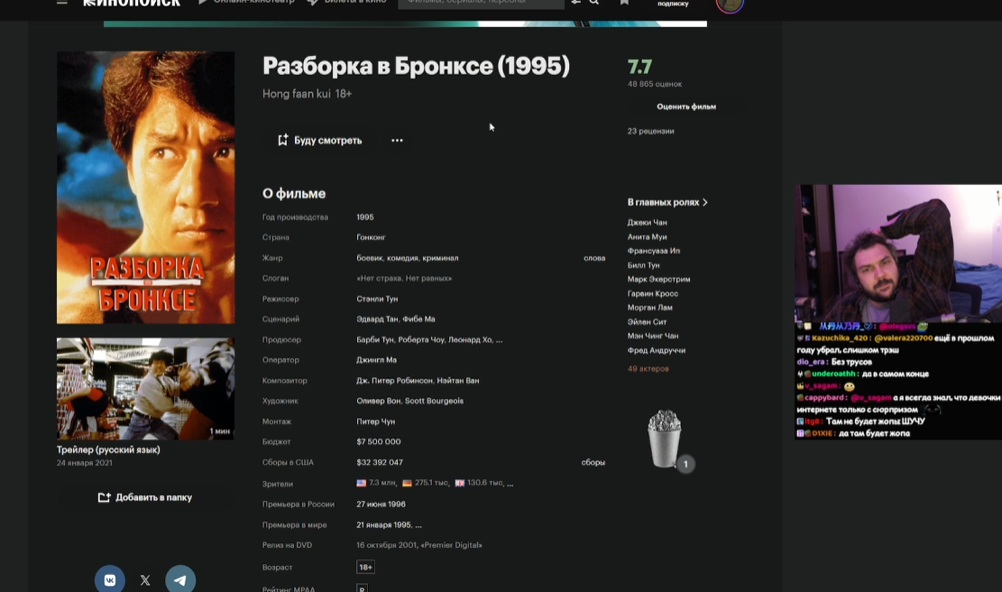Click DVD release 16 октября 2001 text
Image resolution: width=1002 pixels, height=592 pixels.
pyautogui.click(x=419, y=545)
